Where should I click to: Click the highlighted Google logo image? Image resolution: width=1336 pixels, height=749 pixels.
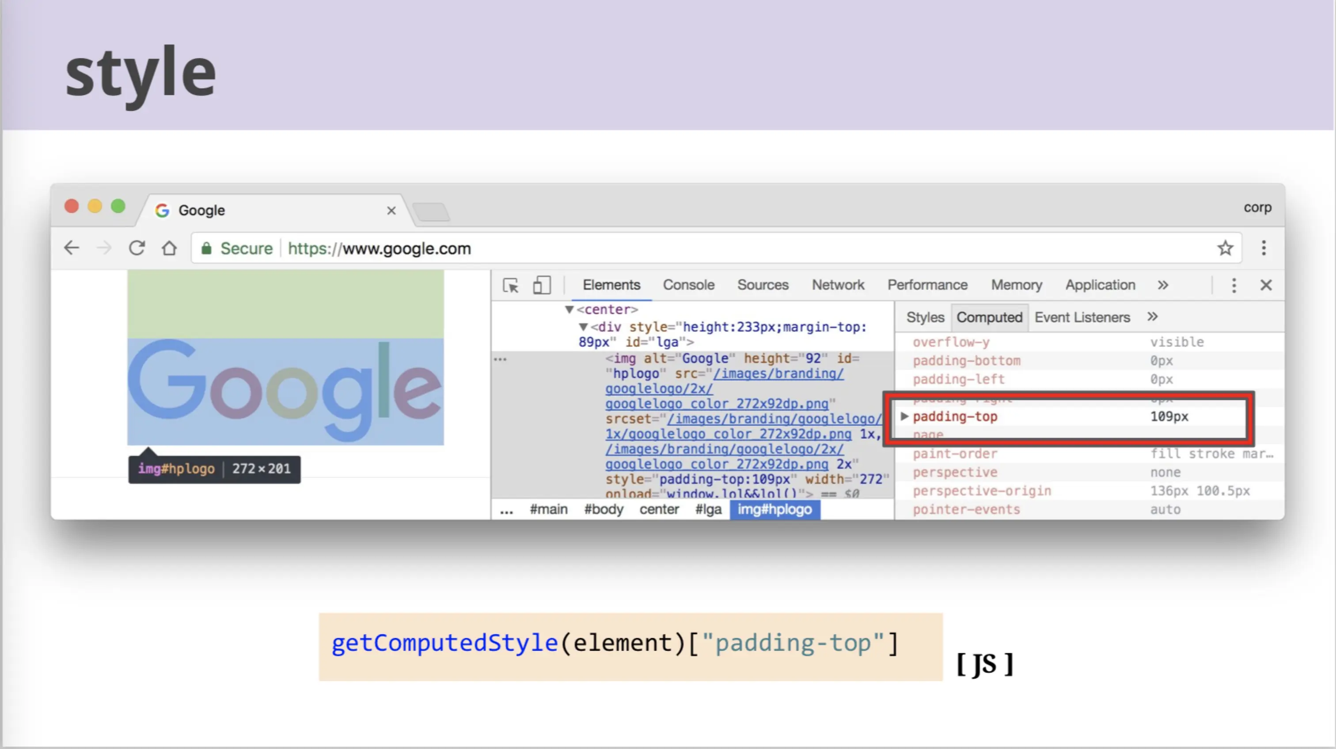(x=285, y=391)
